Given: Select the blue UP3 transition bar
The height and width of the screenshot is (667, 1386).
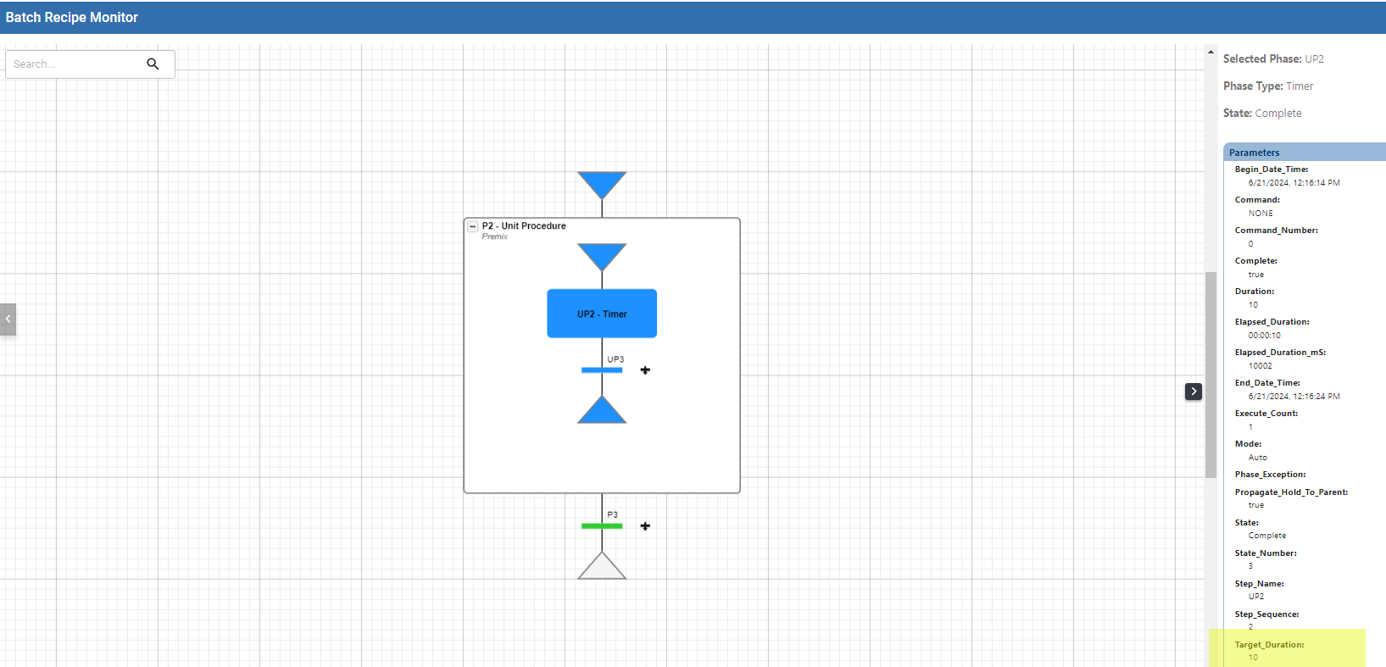Looking at the screenshot, I should point(602,370).
